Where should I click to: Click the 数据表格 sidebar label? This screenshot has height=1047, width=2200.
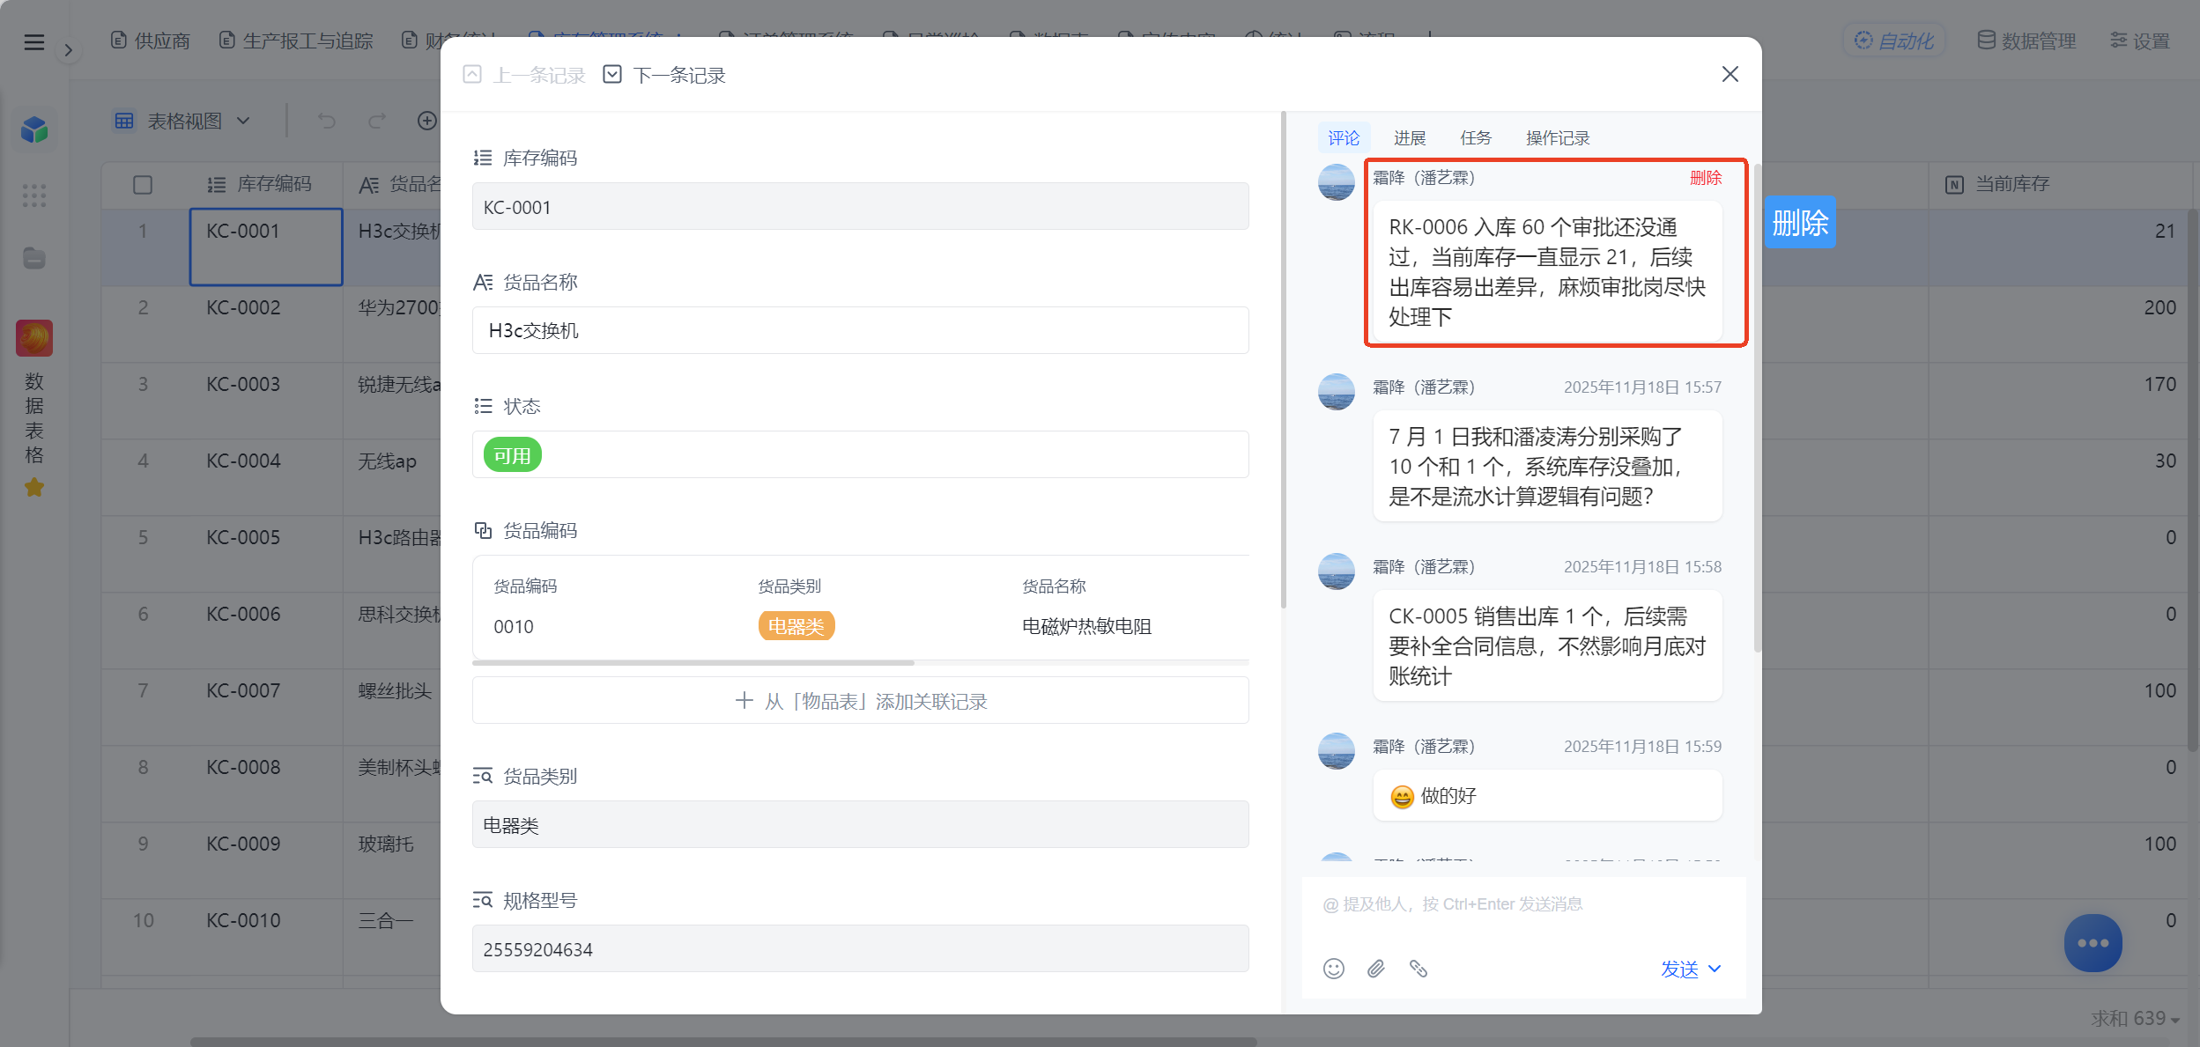[x=34, y=418]
